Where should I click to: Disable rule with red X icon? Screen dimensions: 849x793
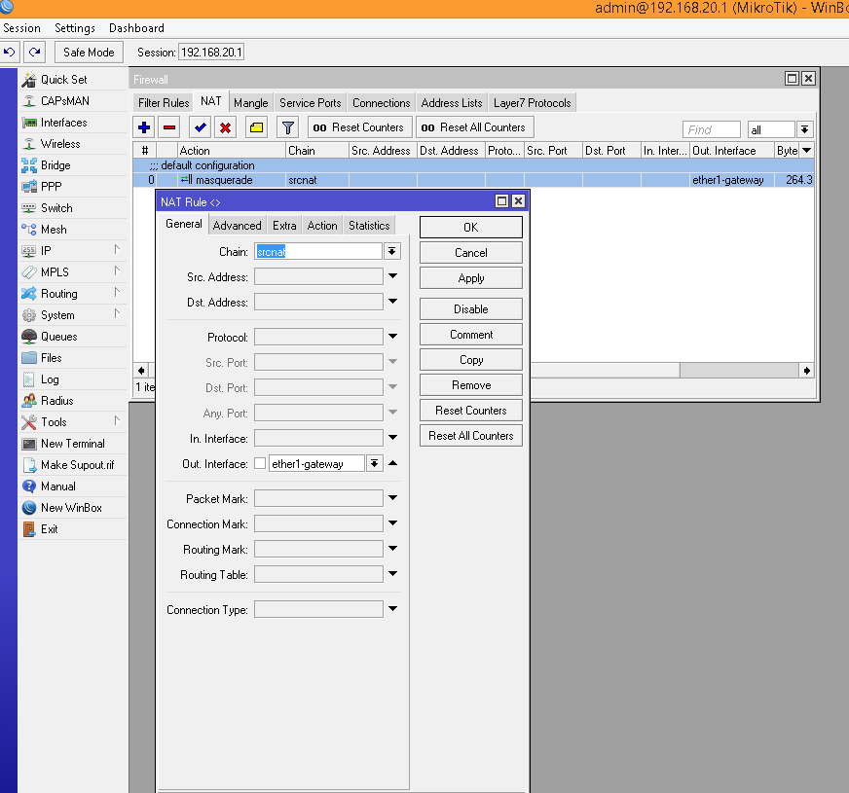click(x=225, y=127)
